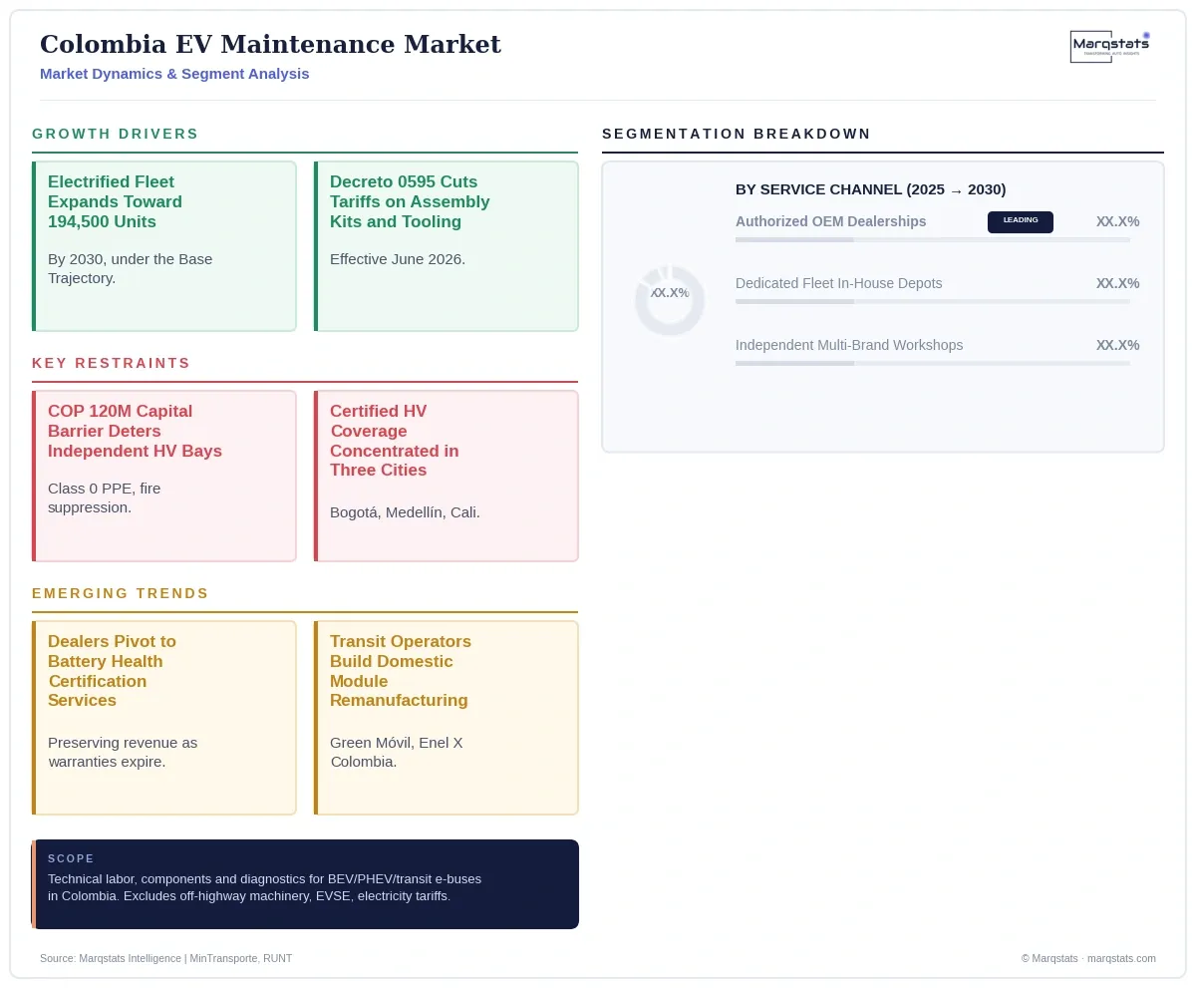Screen dimensions: 1196x988
Task: Select 'Certified HV Coverage Concentrated' card title
Action: tap(395, 441)
